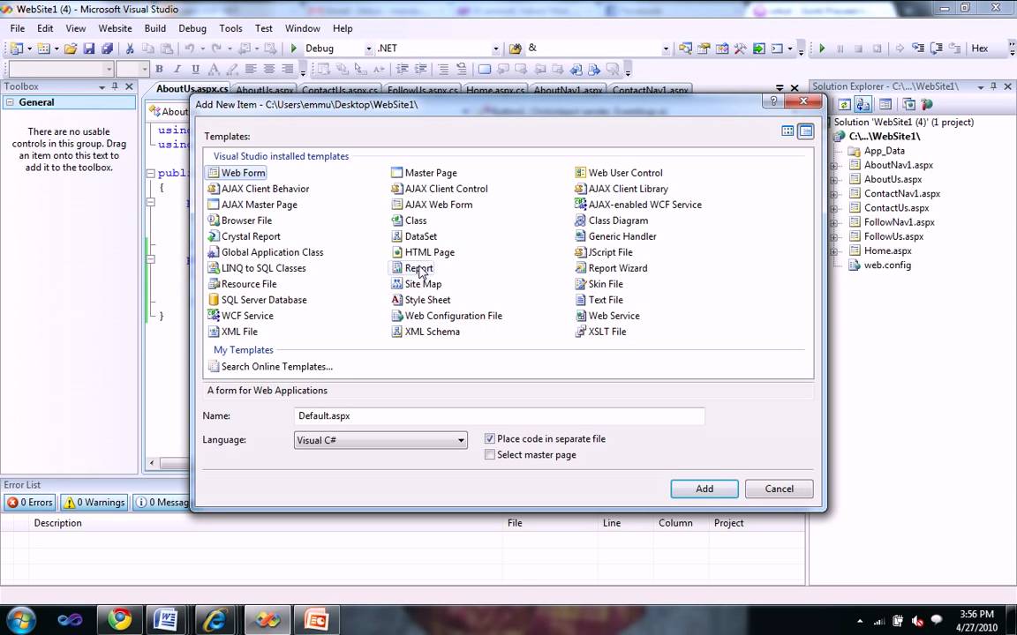Viewport: 1017px width, 635px height.
Task: Toggle Underline in the formatting toolbar
Action: [x=195, y=69]
